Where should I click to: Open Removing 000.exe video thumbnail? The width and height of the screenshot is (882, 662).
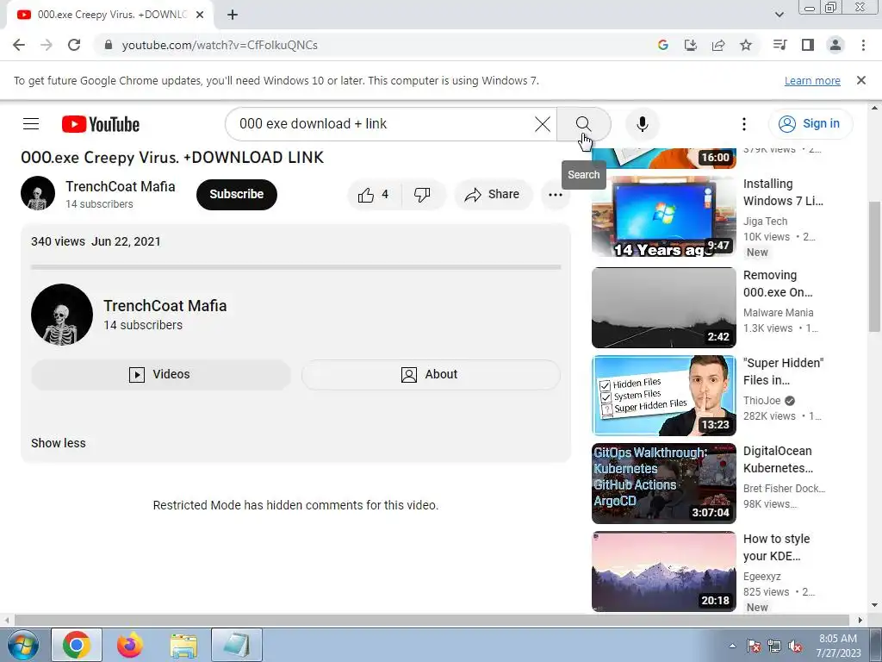[664, 308]
